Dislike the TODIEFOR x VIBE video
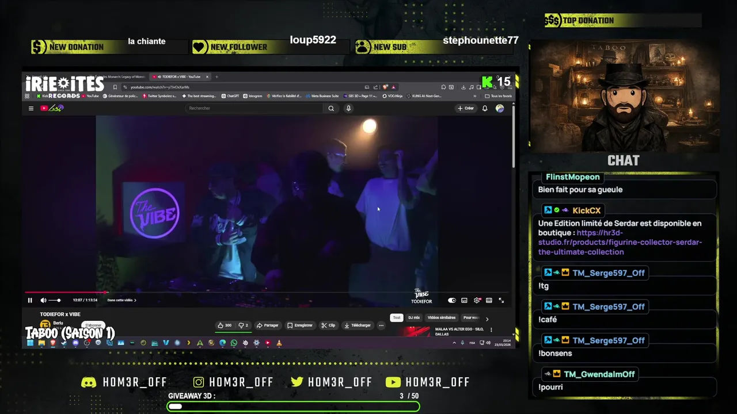This screenshot has width=737, height=414. pyautogui.click(x=243, y=325)
